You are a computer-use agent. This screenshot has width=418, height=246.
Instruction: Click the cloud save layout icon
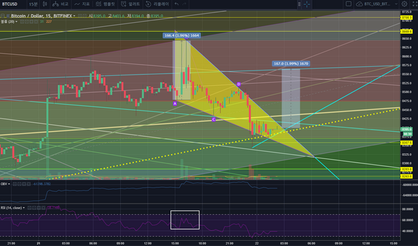click(x=359, y=4)
